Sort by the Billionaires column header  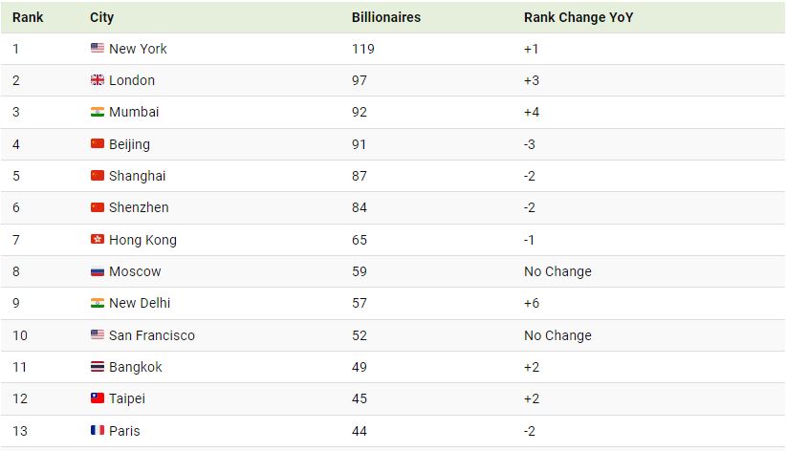[385, 17]
